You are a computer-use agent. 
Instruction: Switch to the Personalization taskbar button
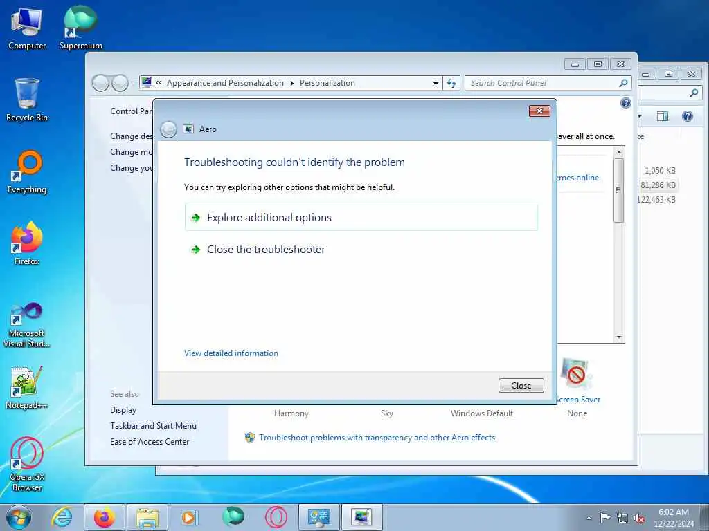pyautogui.click(x=361, y=517)
